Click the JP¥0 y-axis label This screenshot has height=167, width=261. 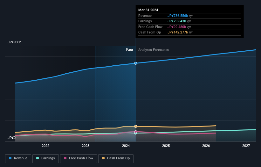[11, 138]
